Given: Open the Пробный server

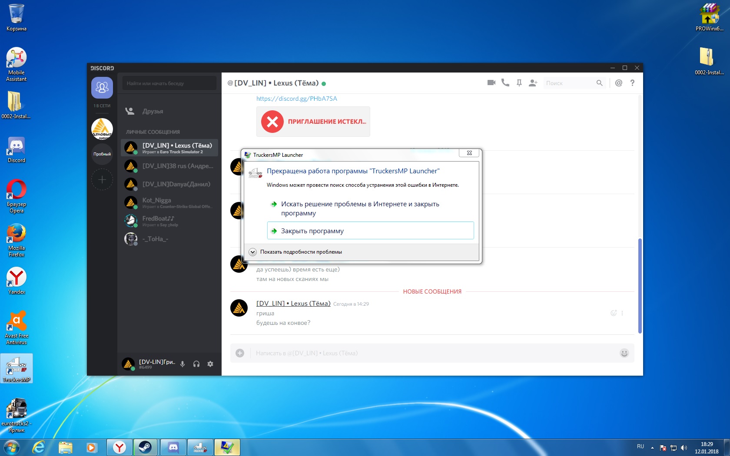Looking at the screenshot, I should click(x=102, y=154).
